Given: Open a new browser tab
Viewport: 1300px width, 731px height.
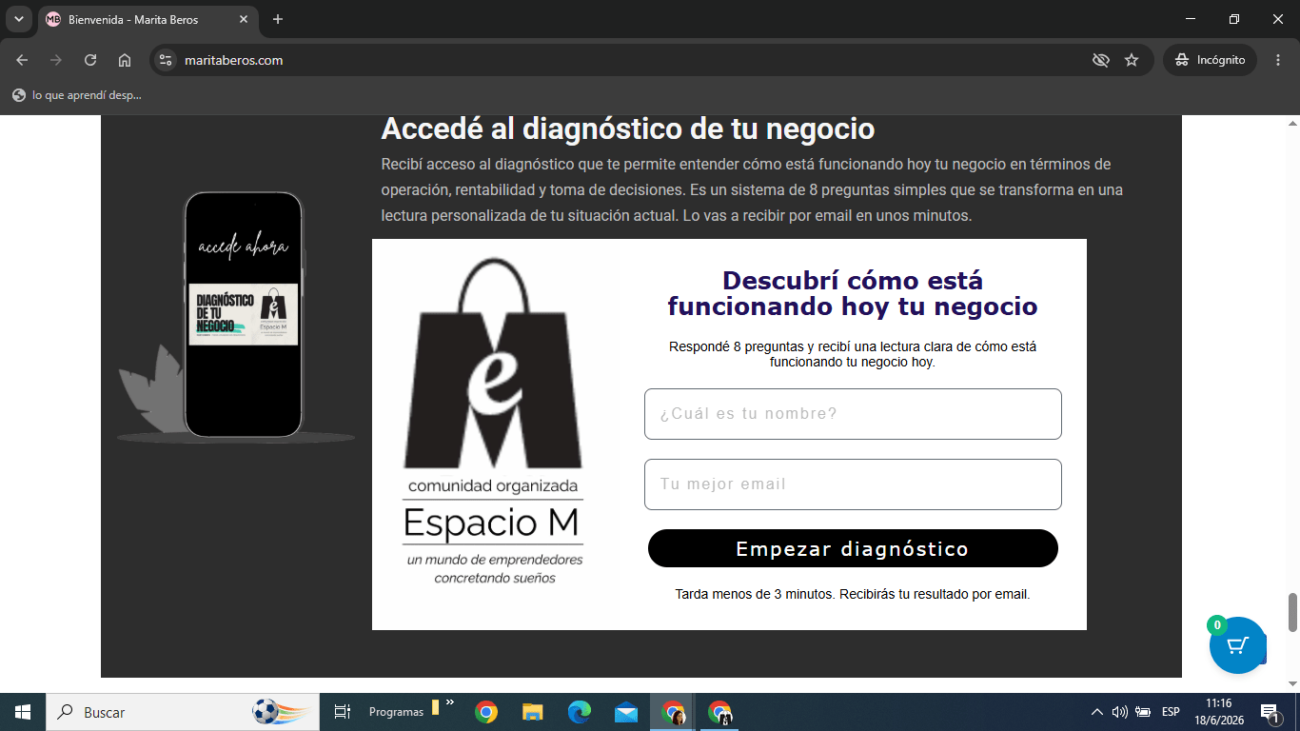Looking at the screenshot, I should click(278, 19).
